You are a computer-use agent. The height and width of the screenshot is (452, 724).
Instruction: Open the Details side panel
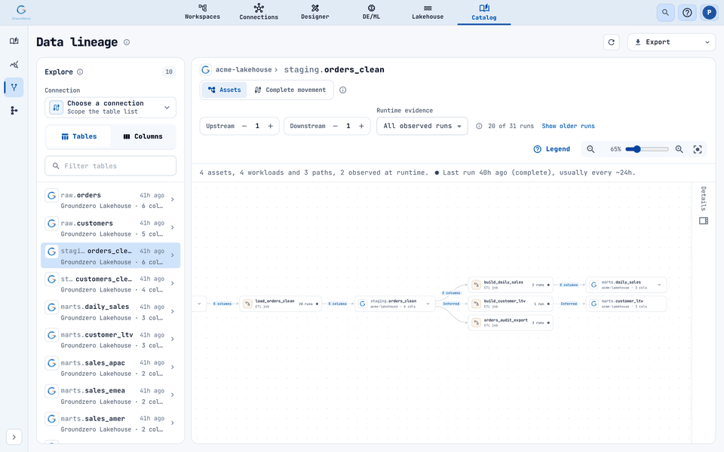[704, 206]
